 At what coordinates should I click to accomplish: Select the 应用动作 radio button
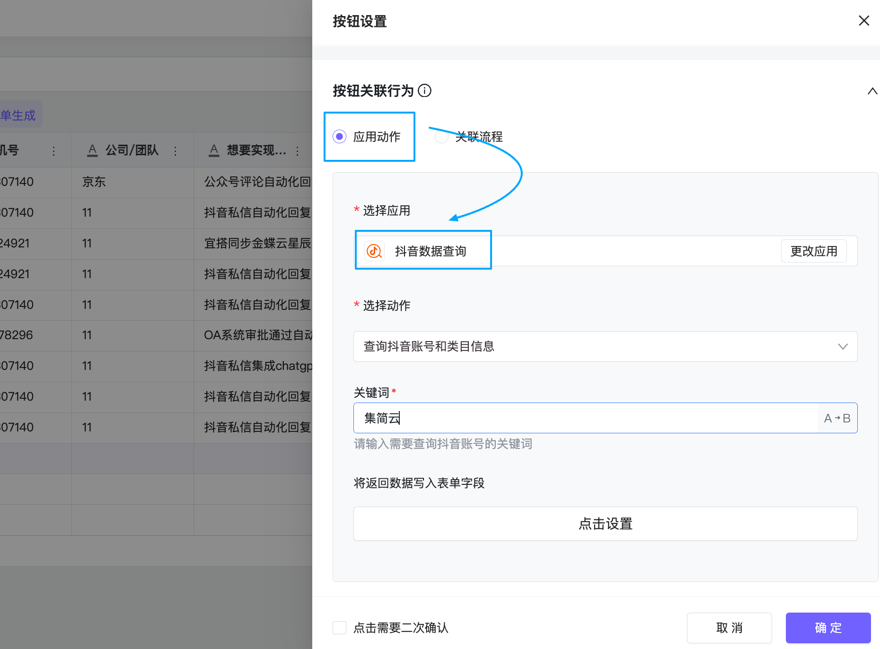[339, 137]
